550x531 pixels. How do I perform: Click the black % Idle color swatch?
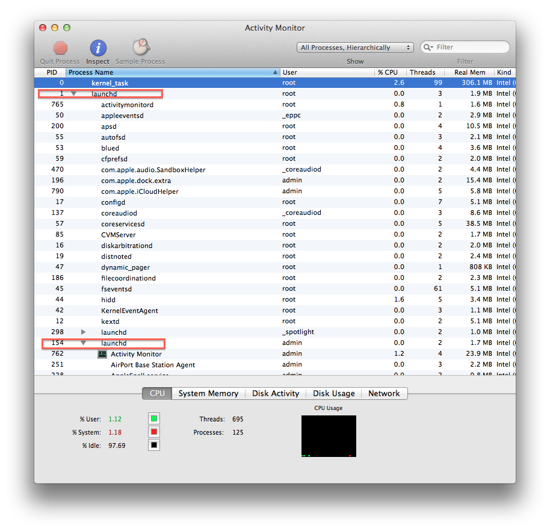tap(154, 446)
